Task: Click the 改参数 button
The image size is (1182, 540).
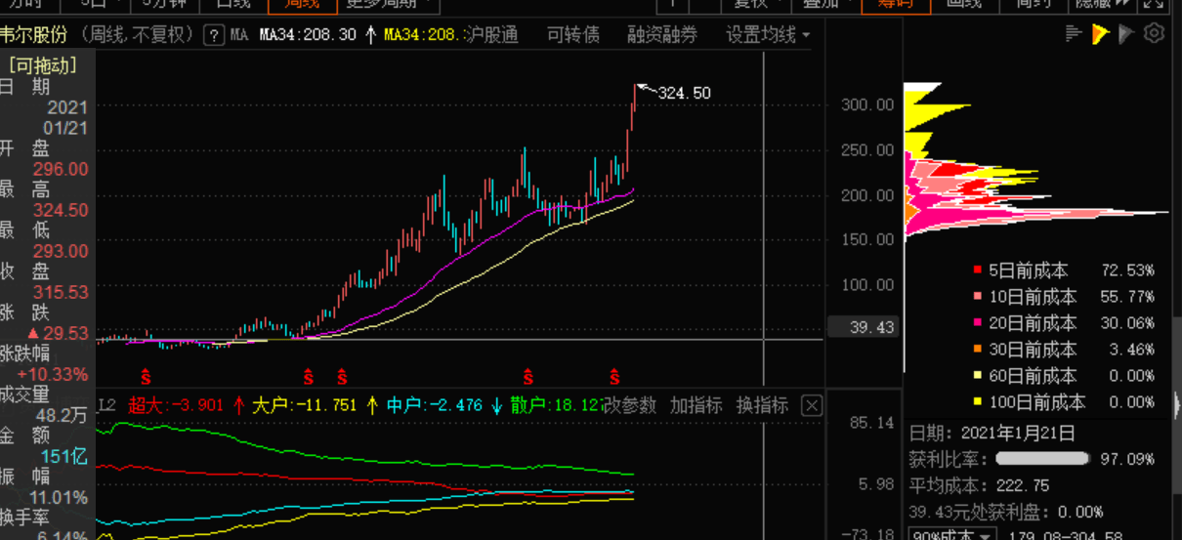Action: coord(630,405)
